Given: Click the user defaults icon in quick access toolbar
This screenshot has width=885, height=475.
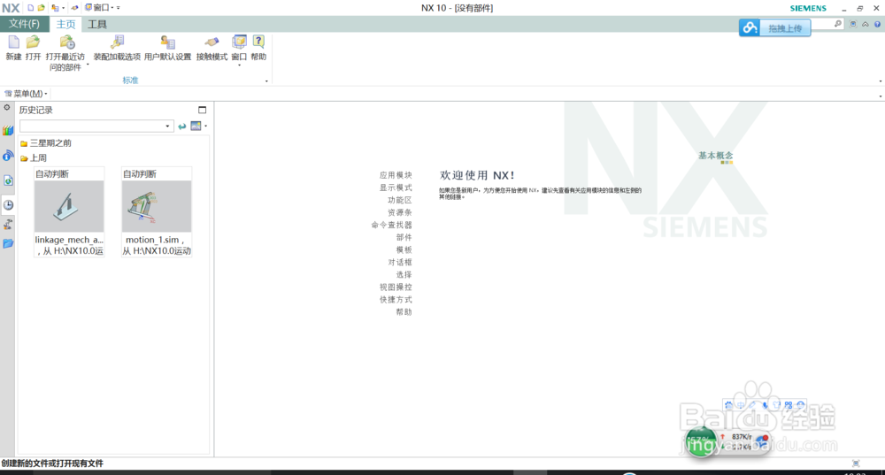Looking at the screenshot, I should [x=55, y=8].
